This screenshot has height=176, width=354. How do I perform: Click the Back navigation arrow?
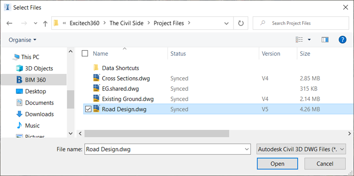(x=9, y=23)
